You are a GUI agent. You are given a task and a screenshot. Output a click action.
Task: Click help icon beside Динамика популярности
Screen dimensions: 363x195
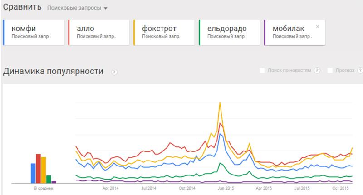[x=114, y=72]
